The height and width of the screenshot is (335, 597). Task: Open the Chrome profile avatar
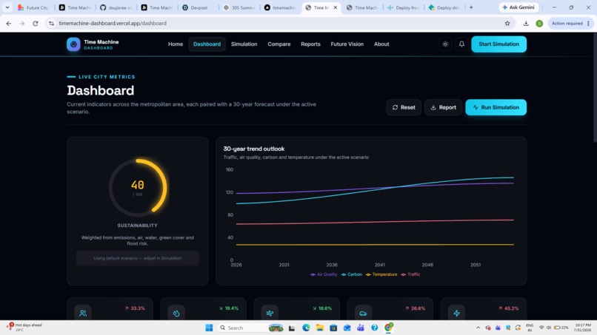pos(539,24)
